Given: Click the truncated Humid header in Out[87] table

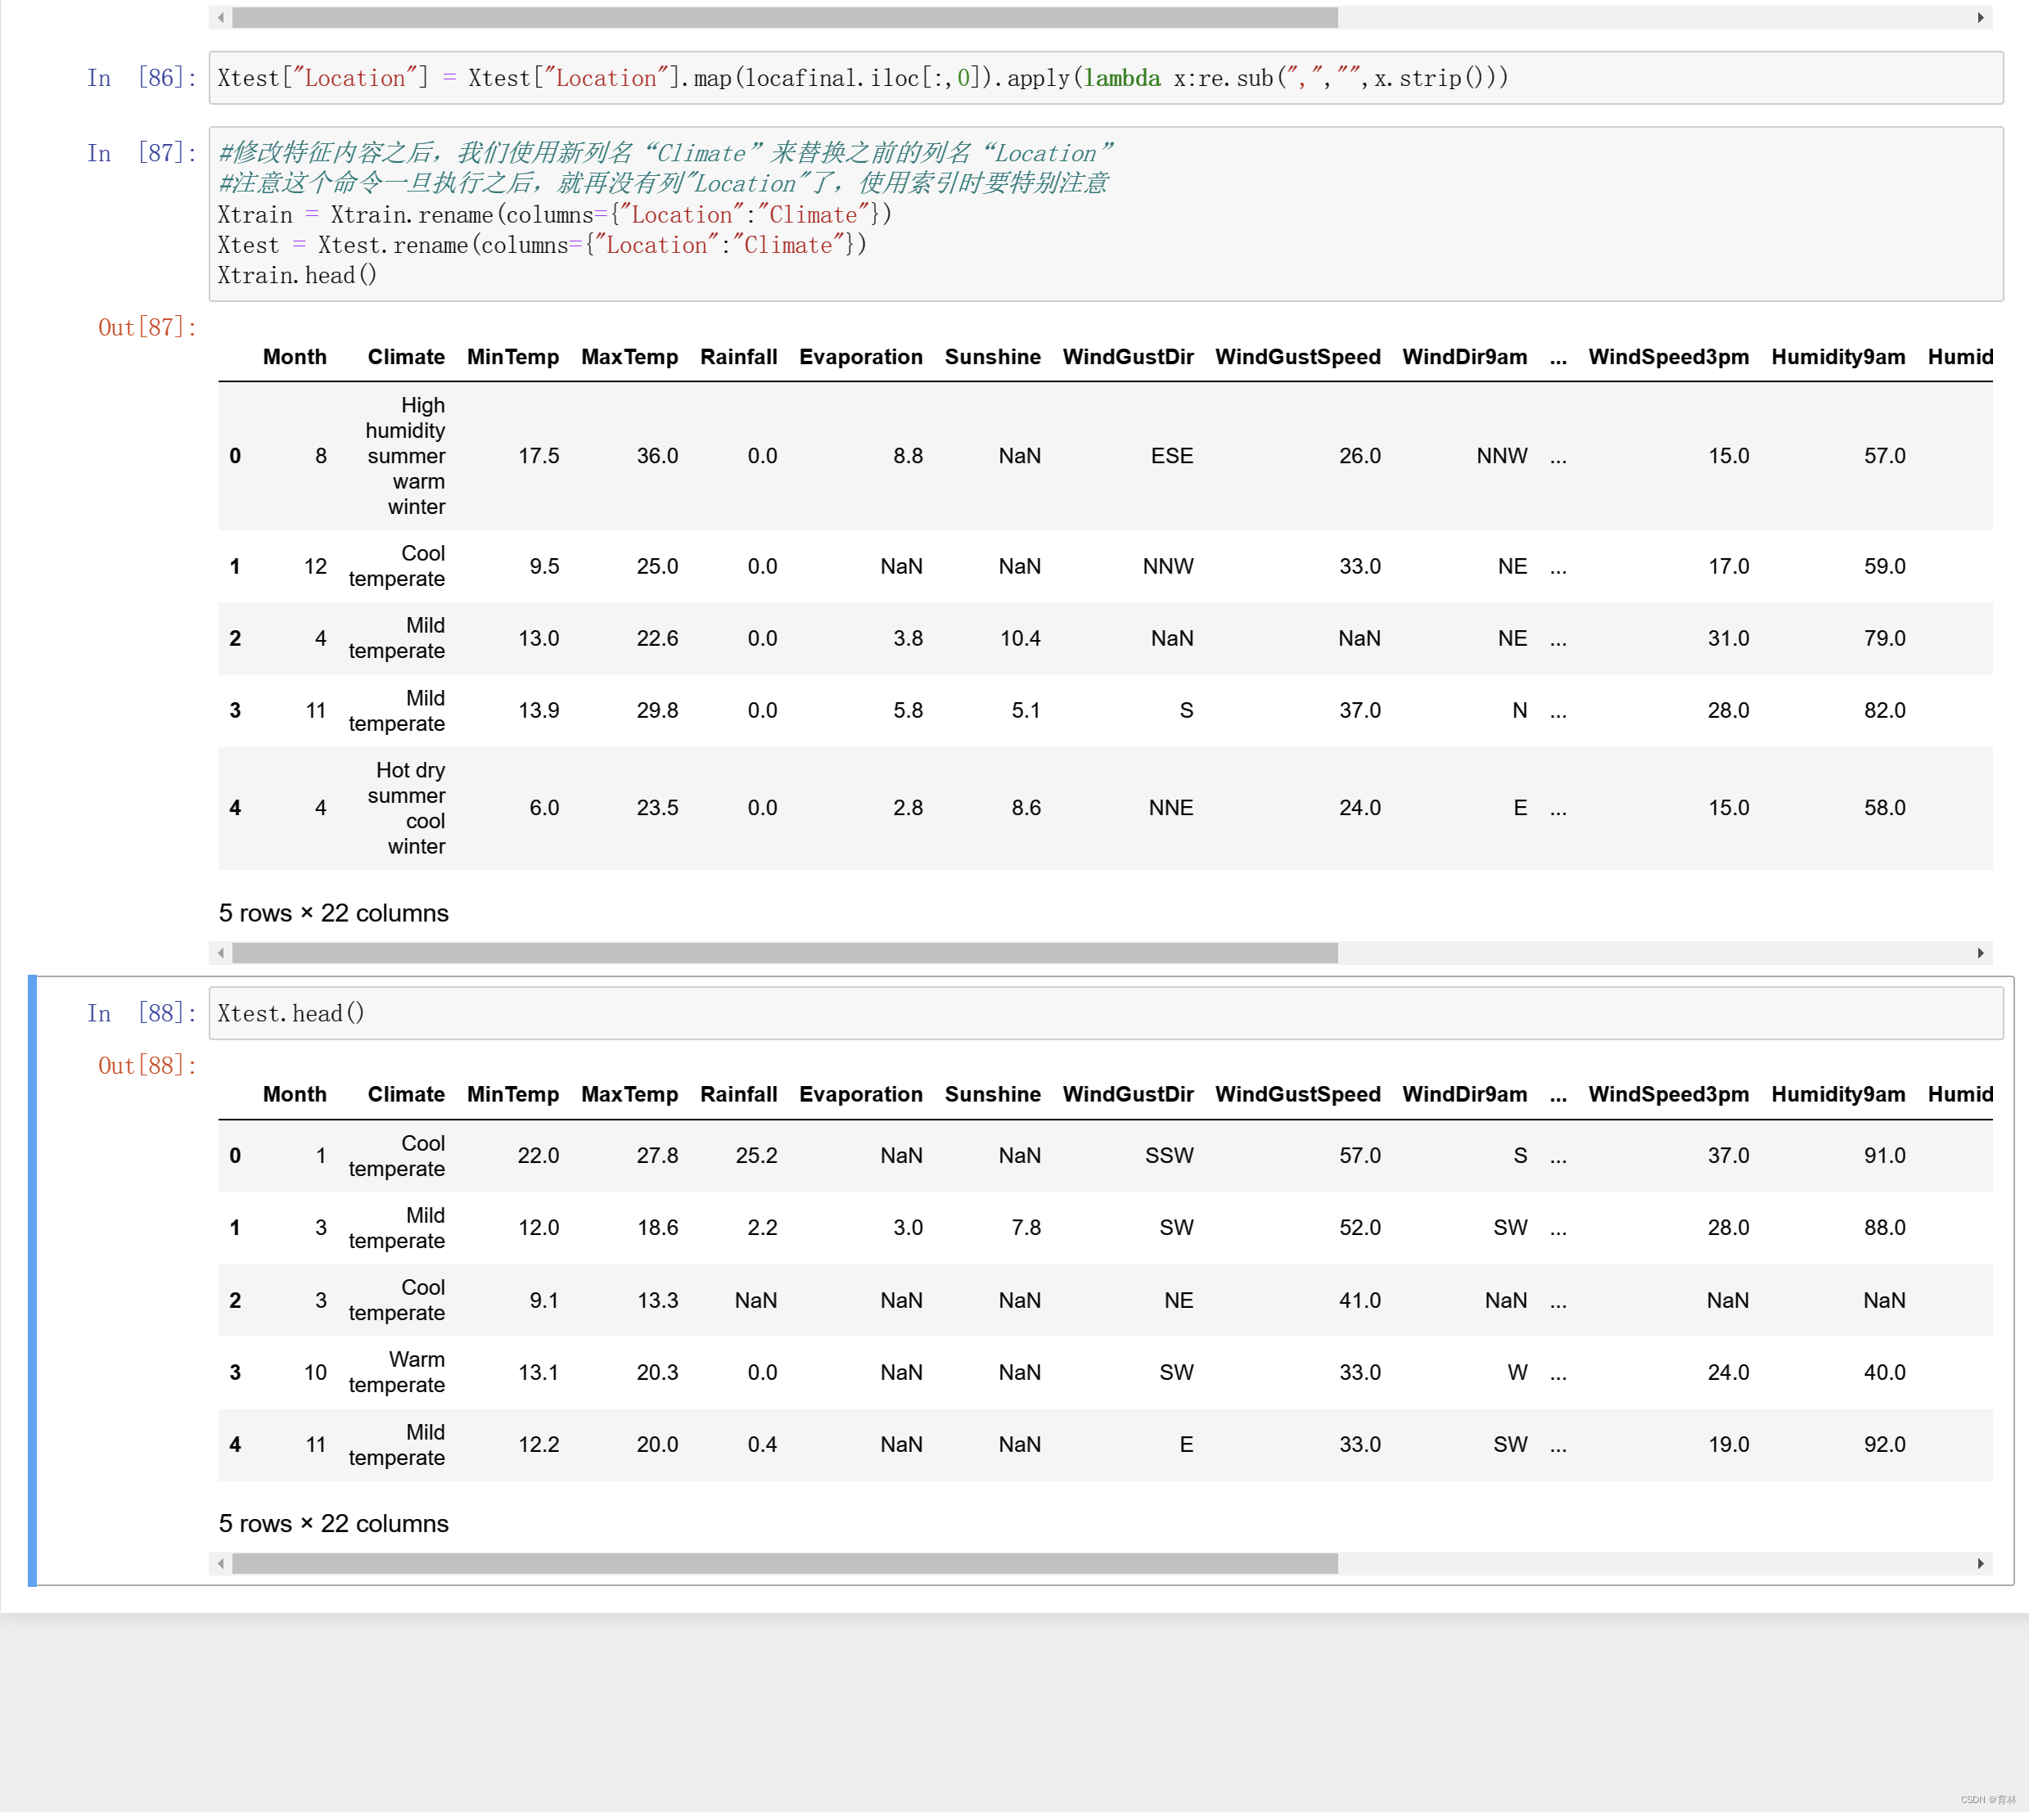Looking at the screenshot, I should (1960, 357).
